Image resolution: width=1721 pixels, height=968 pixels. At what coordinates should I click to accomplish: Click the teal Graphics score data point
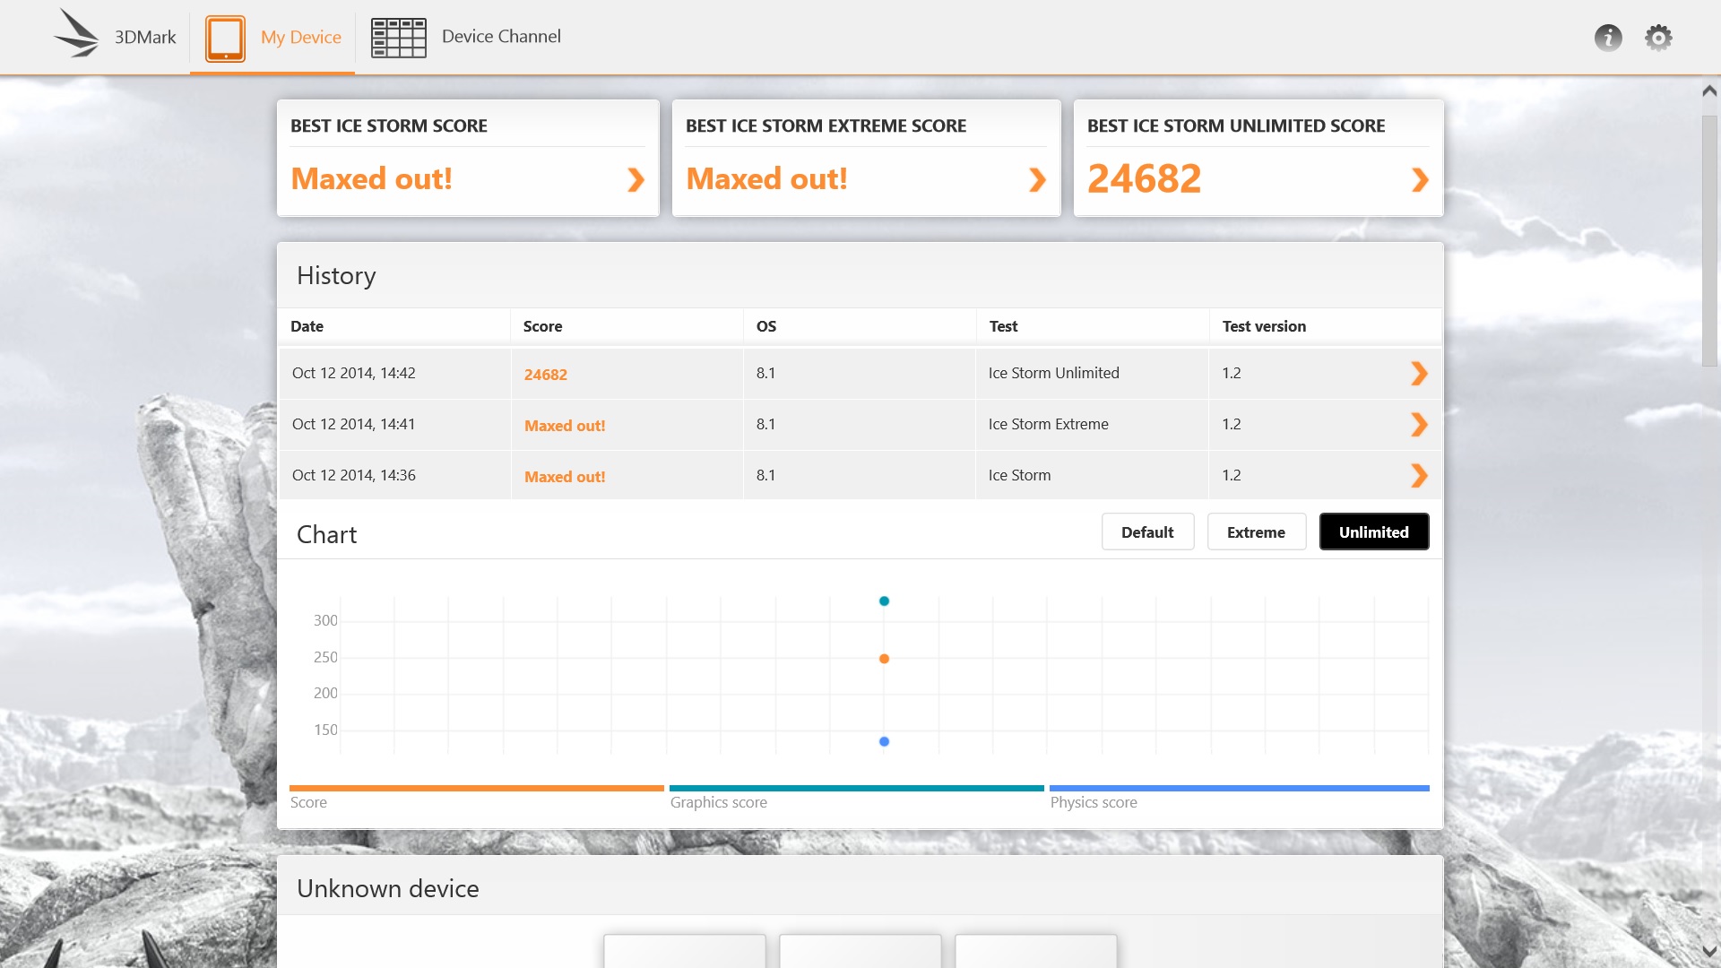pyautogui.click(x=884, y=601)
